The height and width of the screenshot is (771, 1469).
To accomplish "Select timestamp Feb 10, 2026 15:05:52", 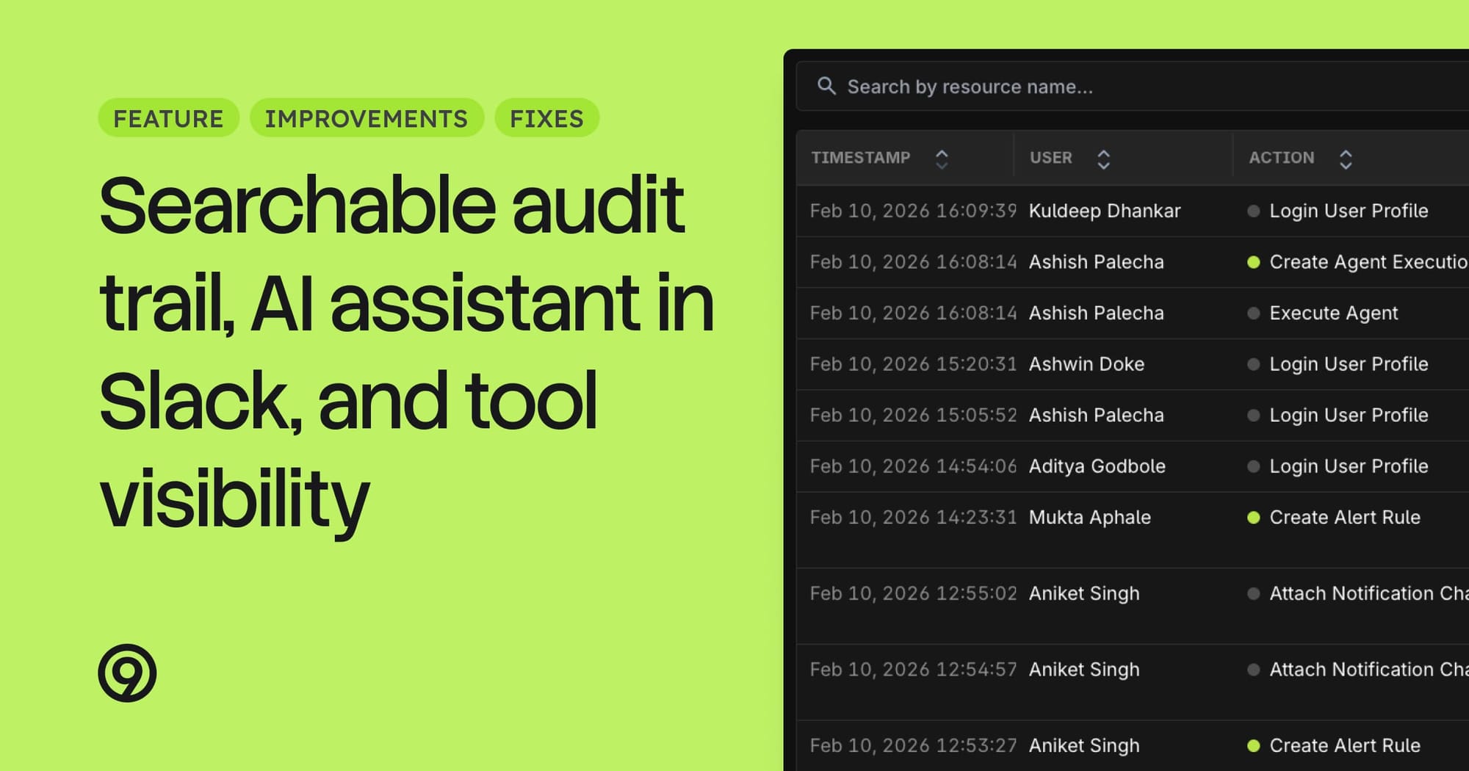I will click(913, 415).
